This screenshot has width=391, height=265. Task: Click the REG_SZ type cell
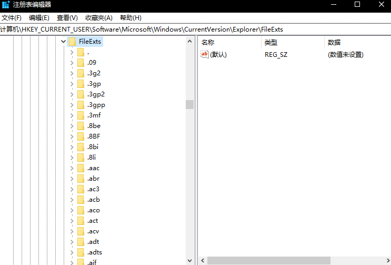click(x=276, y=55)
